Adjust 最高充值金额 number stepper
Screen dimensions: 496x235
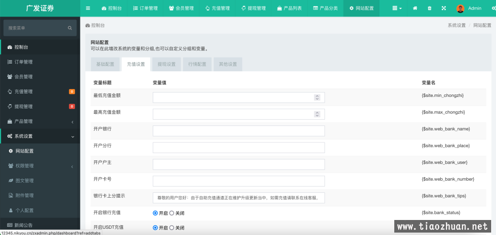point(317,114)
